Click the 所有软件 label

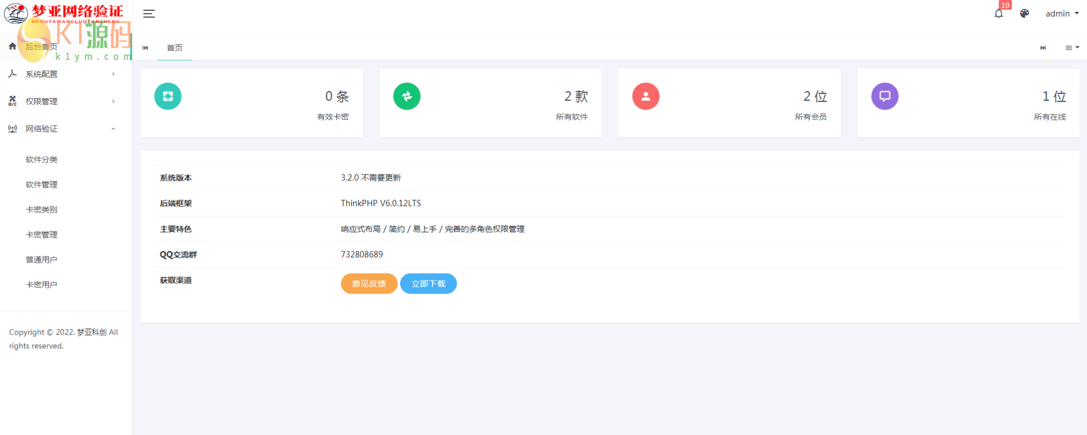572,117
